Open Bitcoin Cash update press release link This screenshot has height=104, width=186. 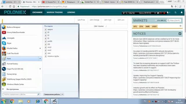click(156, 42)
